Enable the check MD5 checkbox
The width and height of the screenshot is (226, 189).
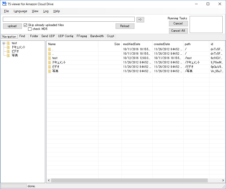click(30, 29)
